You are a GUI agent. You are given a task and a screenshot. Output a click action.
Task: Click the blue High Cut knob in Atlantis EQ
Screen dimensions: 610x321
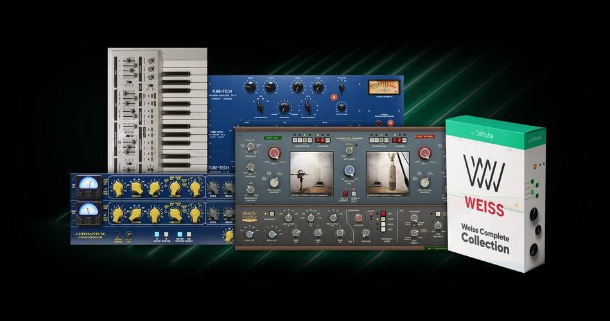click(x=272, y=234)
